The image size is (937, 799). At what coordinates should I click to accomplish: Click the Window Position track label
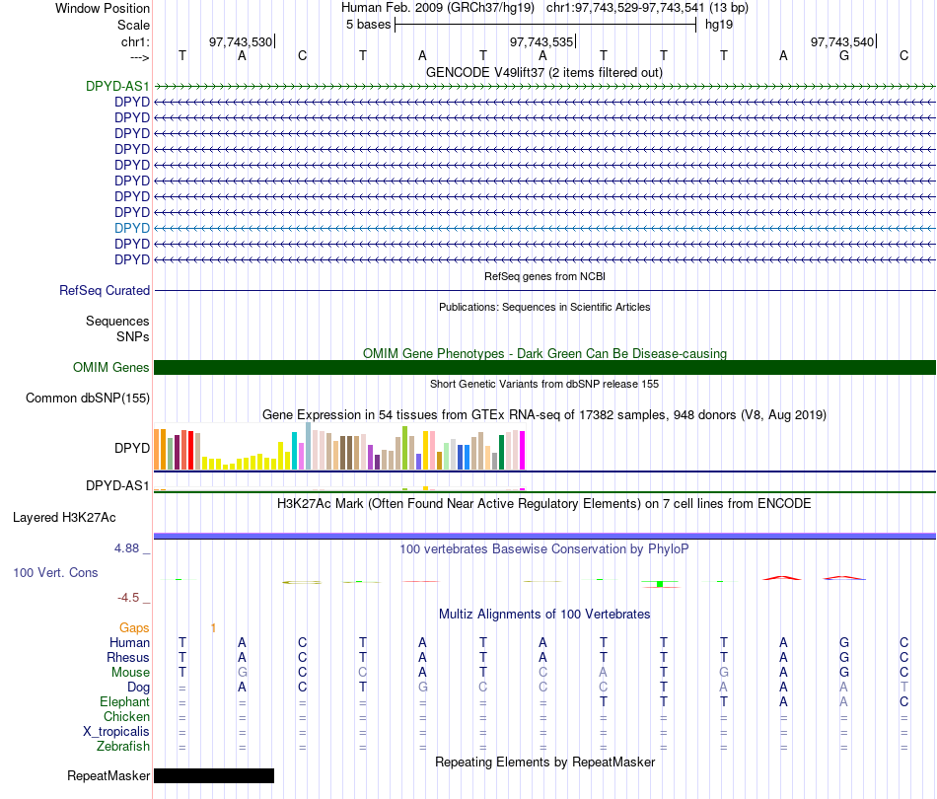103,8
